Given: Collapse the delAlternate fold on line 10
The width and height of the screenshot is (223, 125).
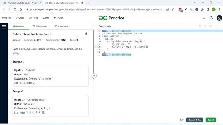Looking at the screenshot, I should pos(101,42).
